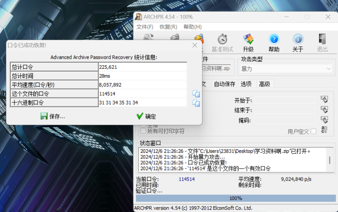This screenshot has width=338, height=212.
Task: Click the blue current password 114514 value
Action: click(x=187, y=179)
